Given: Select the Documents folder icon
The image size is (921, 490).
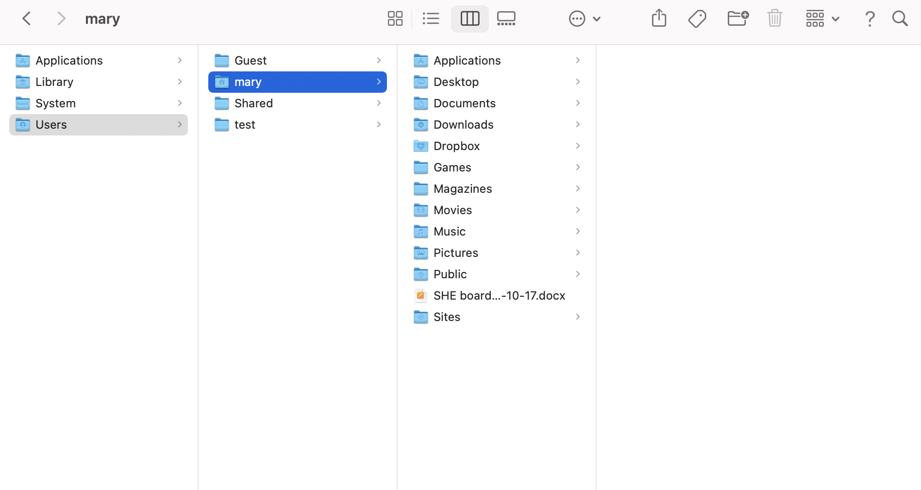Looking at the screenshot, I should [421, 103].
